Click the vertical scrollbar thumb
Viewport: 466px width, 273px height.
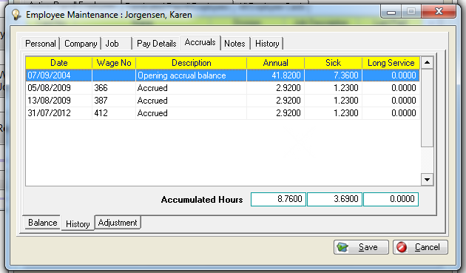click(x=427, y=108)
